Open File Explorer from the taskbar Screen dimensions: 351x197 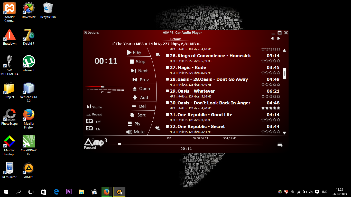pos(81,192)
